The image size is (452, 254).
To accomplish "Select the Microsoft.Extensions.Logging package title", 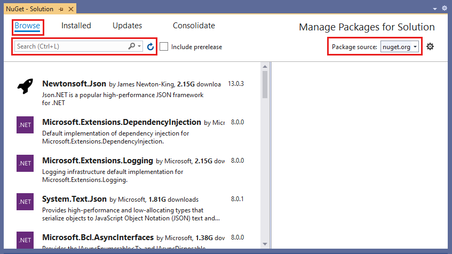I will (x=98, y=161).
